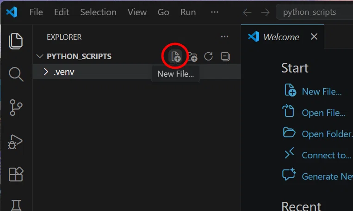Screen dimensions: 353x211
Task: Refresh the Explorer file tree
Action: pyautogui.click(x=209, y=56)
